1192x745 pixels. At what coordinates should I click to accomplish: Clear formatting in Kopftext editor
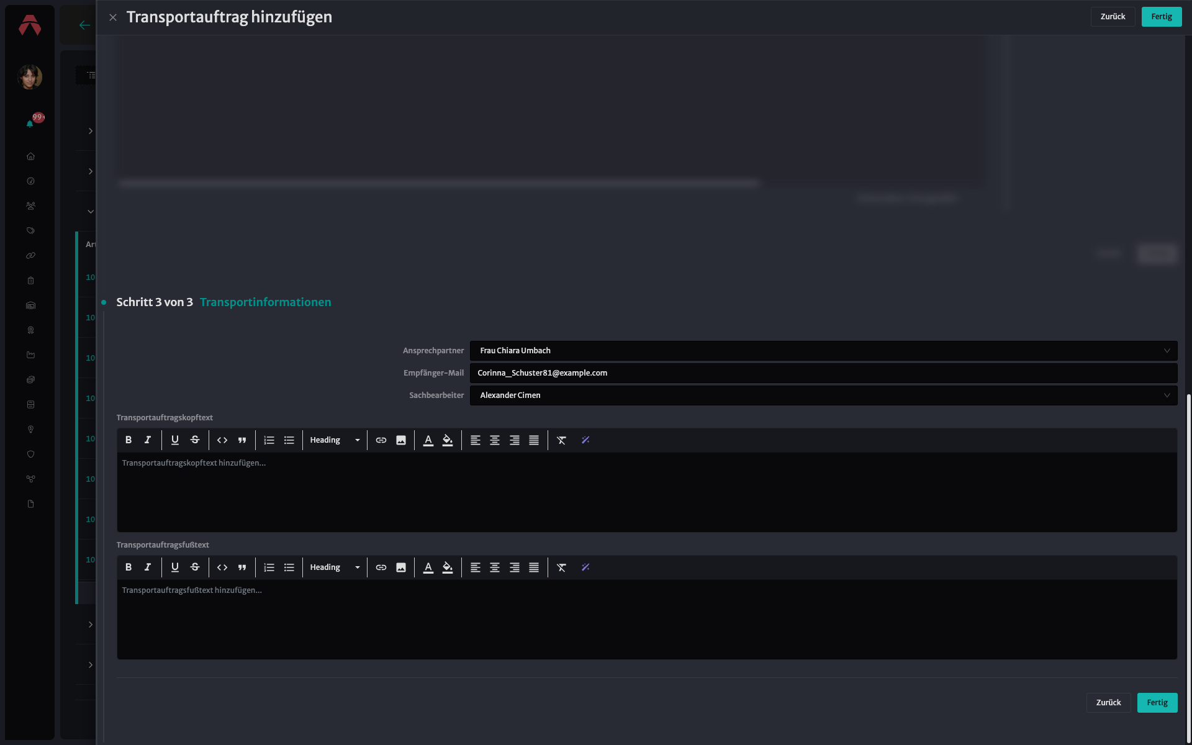[x=562, y=440]
